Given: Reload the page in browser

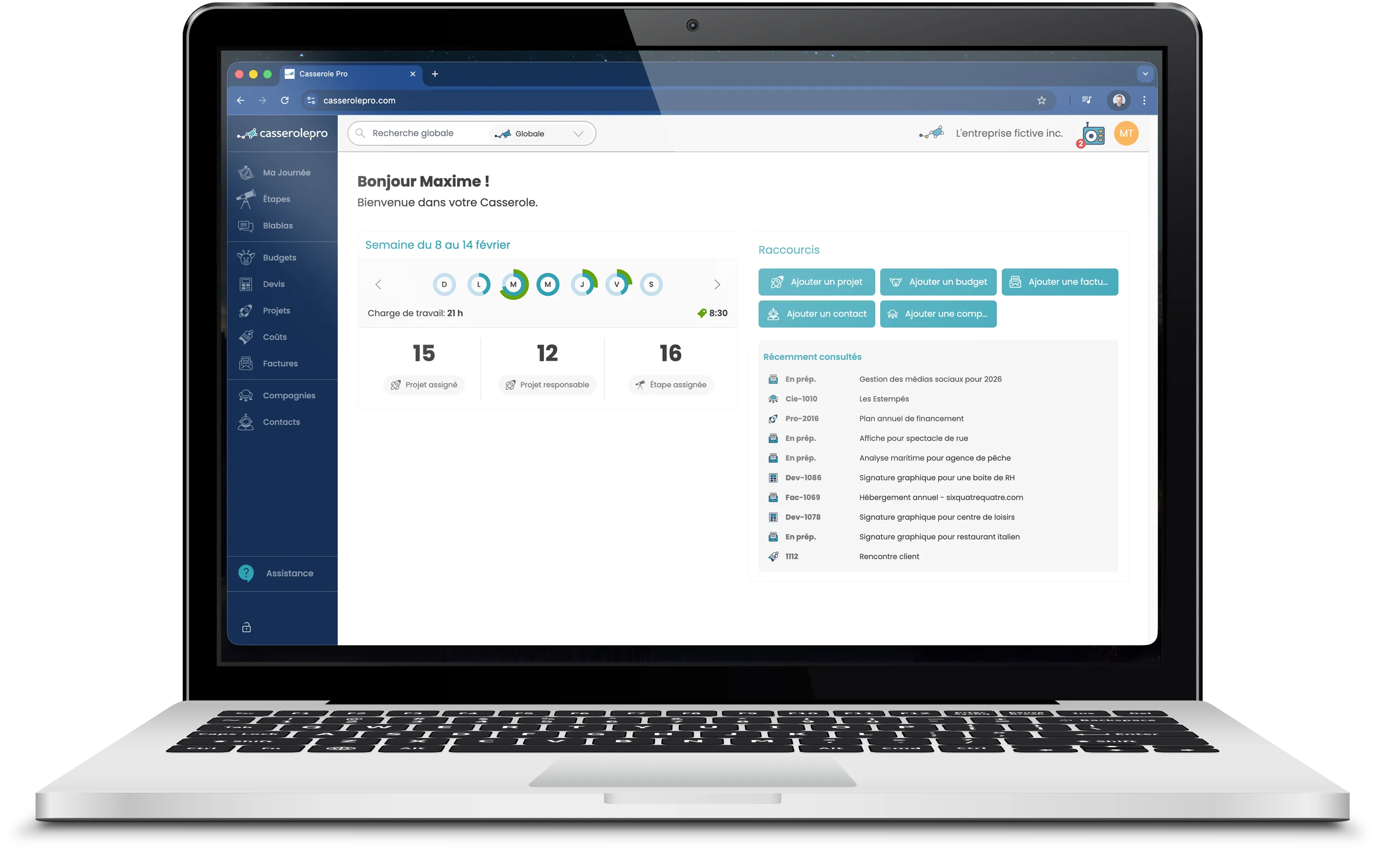Looking at the screenshot, I should pos(285,101).
